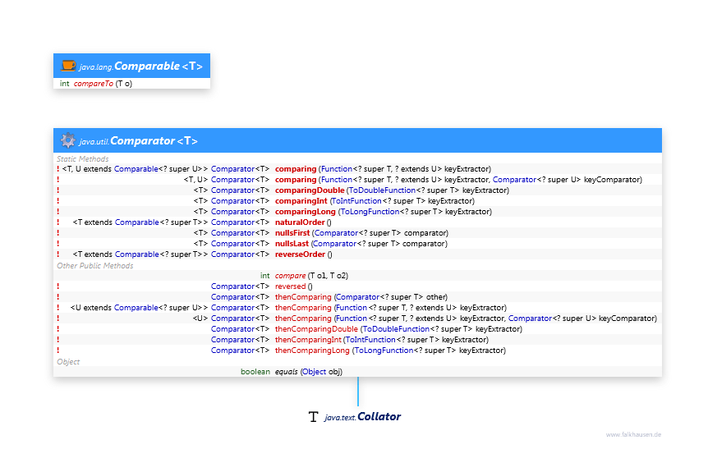Click the coffee cup icon beside java.lang.Comparable

click(x=68, y=66)
